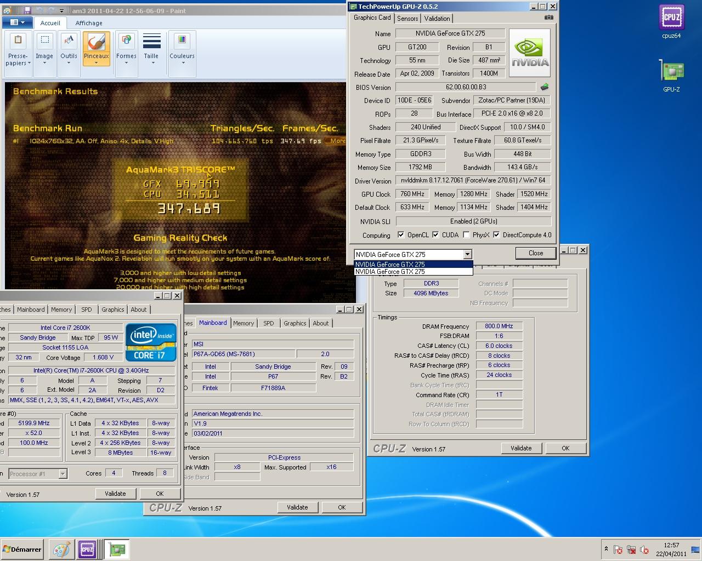The image size is (702, 561).
Task: Click the Démarrer start button
Action: pos(22,549)
